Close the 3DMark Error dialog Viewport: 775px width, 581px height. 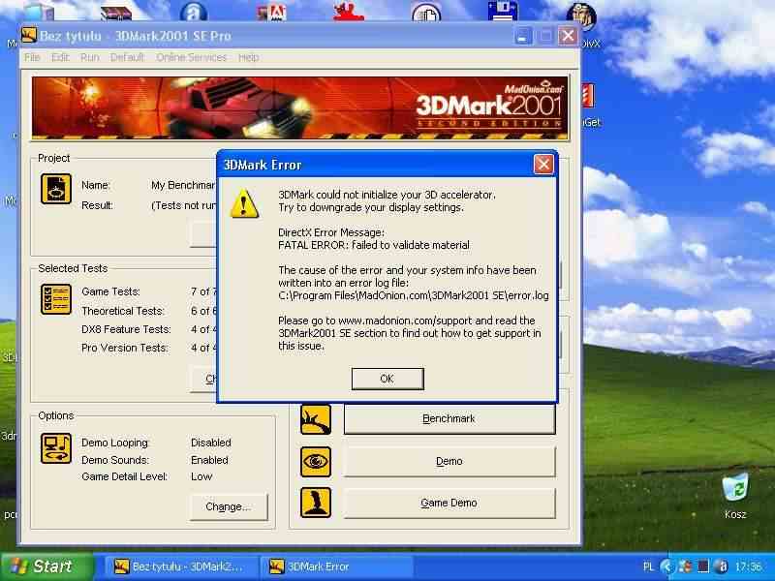pyautogui.click(x=543, y=164)
